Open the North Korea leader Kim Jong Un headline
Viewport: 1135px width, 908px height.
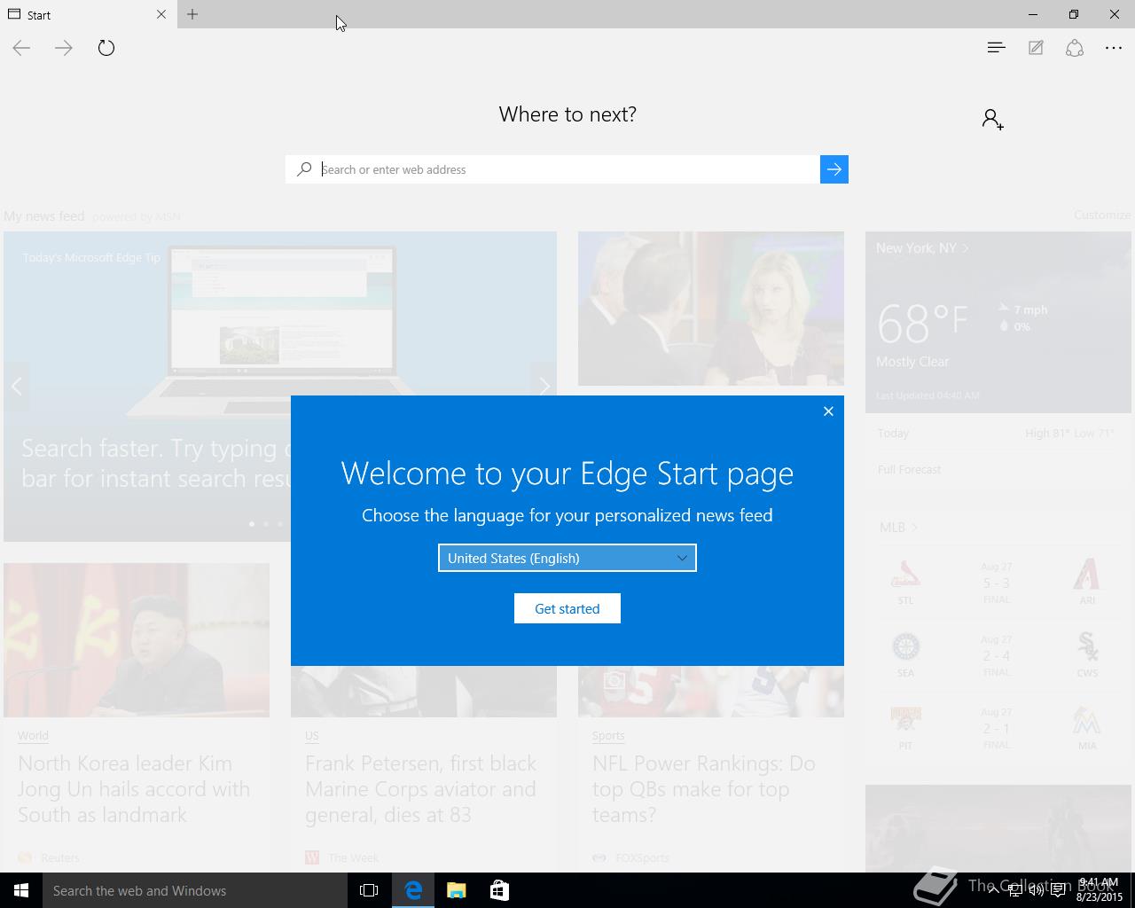[134, 789]
